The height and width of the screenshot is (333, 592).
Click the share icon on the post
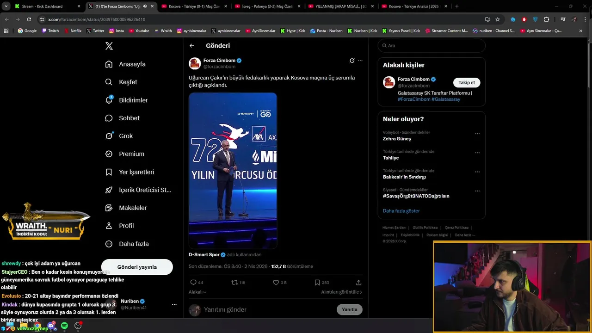coord(358,282)
